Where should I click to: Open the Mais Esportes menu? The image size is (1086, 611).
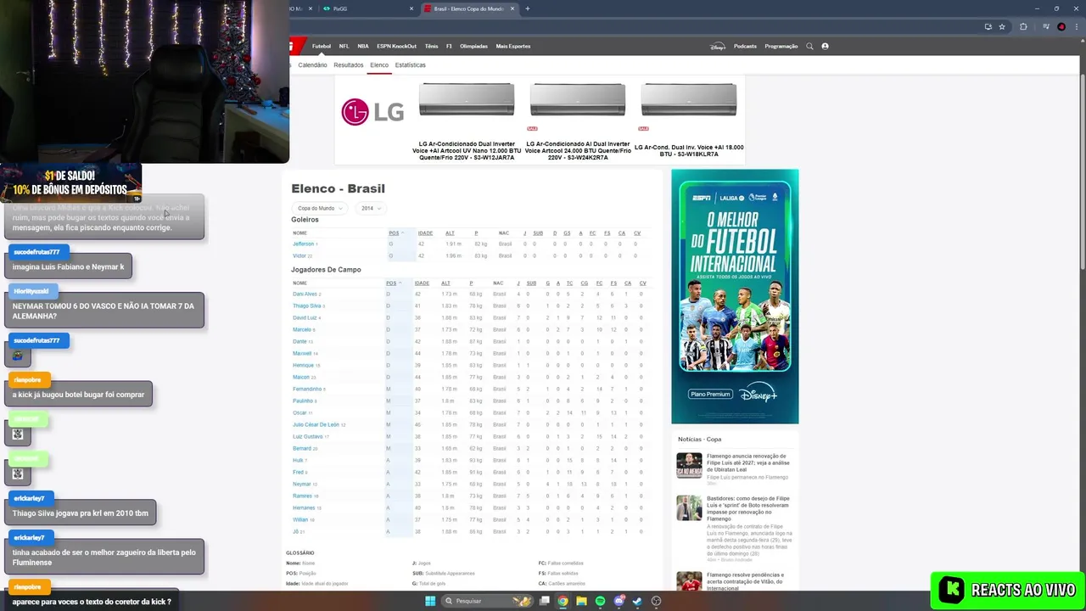[x=512, y=46]
